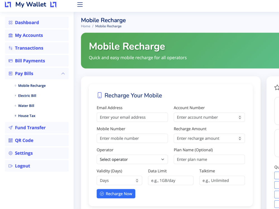Click the phone icon beside Recharge Your Mobile
The height and width of the screenshot is (209, 279).
(x=100, y=95)
